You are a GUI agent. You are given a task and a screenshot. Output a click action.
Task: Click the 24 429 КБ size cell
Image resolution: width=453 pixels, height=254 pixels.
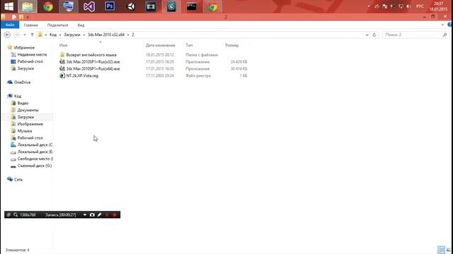[x=239, y=61]
